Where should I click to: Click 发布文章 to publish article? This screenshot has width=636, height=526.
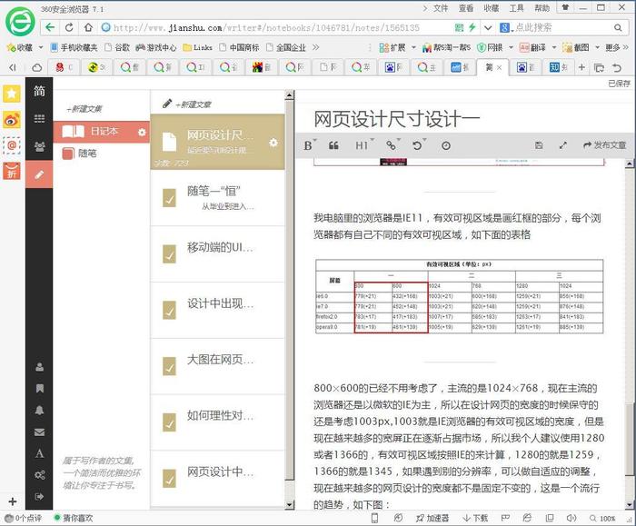point(604,145)
